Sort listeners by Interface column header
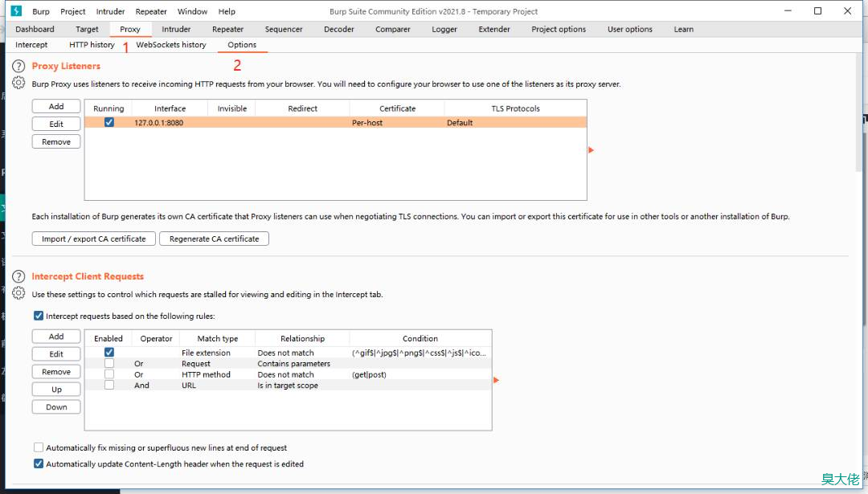Screen dimensions: 868x494 pos(170,108)
